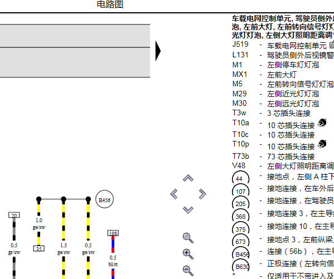This screenshot has height=279, width=334.
Task: Click the zoom in magnifier icon
Action: coord(188,254)
